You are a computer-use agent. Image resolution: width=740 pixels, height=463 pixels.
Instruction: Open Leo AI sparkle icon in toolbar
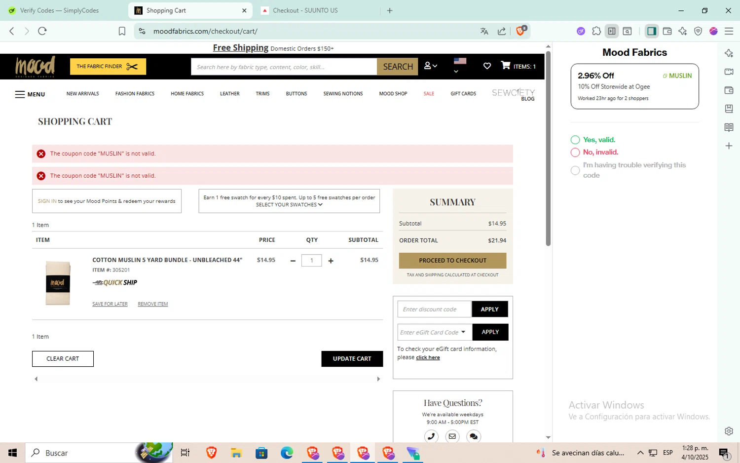(683, 31)
